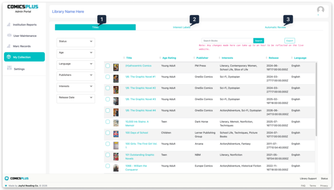Open the 101 Outstanding Graphic Novels title link

coord(140,157)
